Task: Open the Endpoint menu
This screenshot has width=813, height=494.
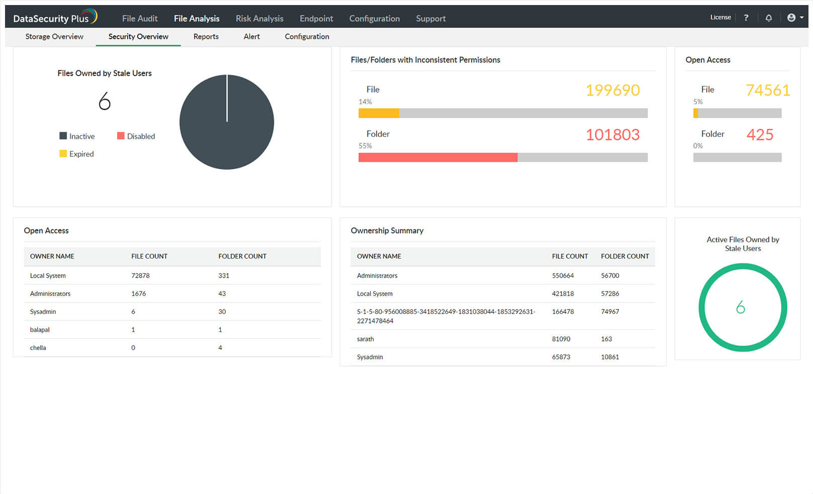Action: pyautogui.click(x=316, y=19)
